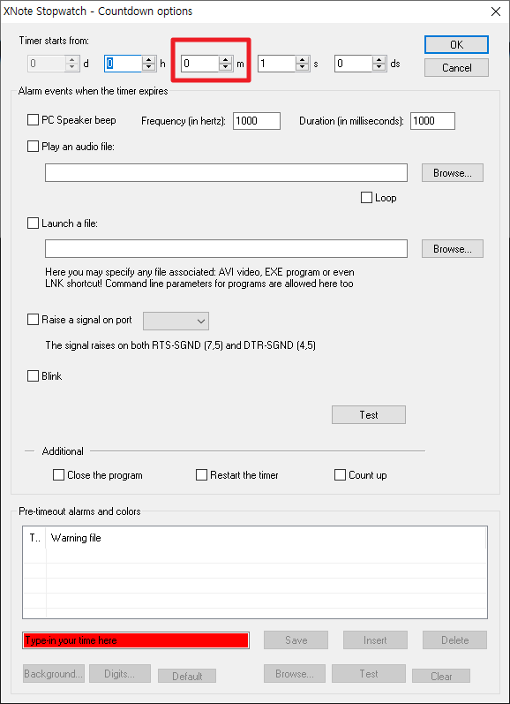Click the Cancel button
The image size is (510, 704).
click(456, 68)
